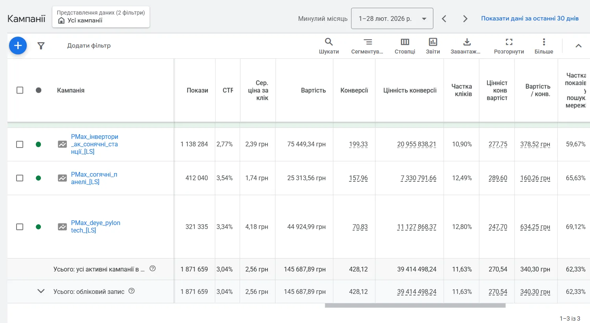Open the Стовпці columns editor
Image resolution: width=590 pixels, height=323 pixels.
[x=405, y=46]
